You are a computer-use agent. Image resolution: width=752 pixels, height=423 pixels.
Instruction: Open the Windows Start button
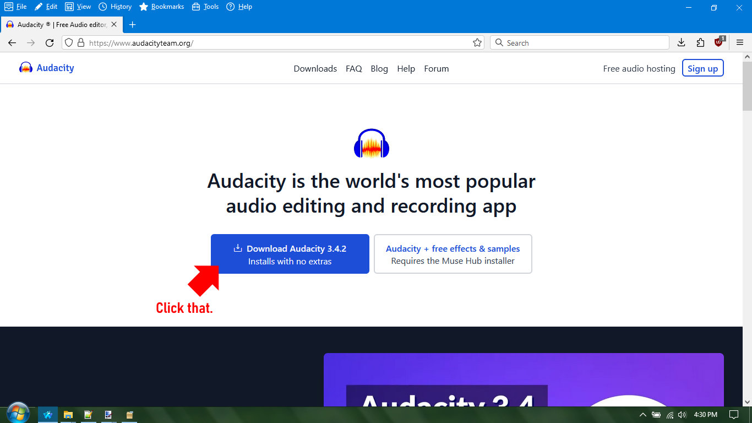tap(19, 414)
